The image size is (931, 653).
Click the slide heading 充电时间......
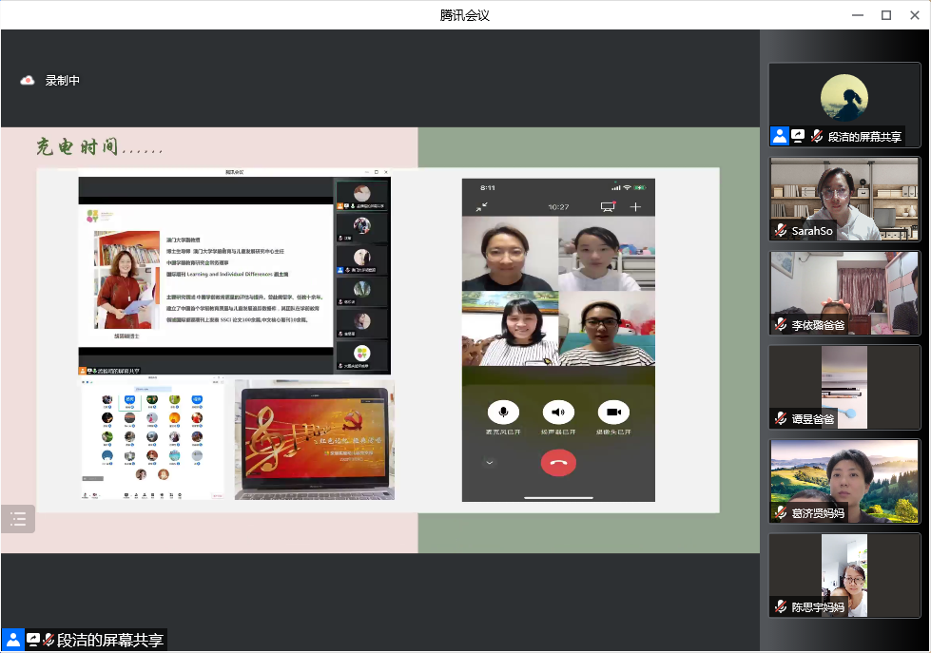coord(77,146)
